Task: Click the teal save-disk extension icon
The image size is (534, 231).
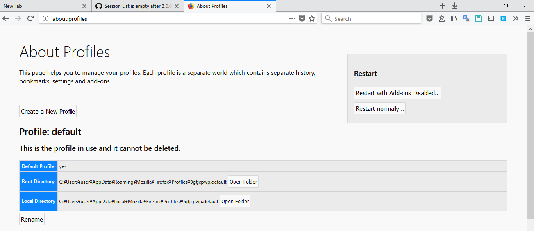Action: coord(479,18)
